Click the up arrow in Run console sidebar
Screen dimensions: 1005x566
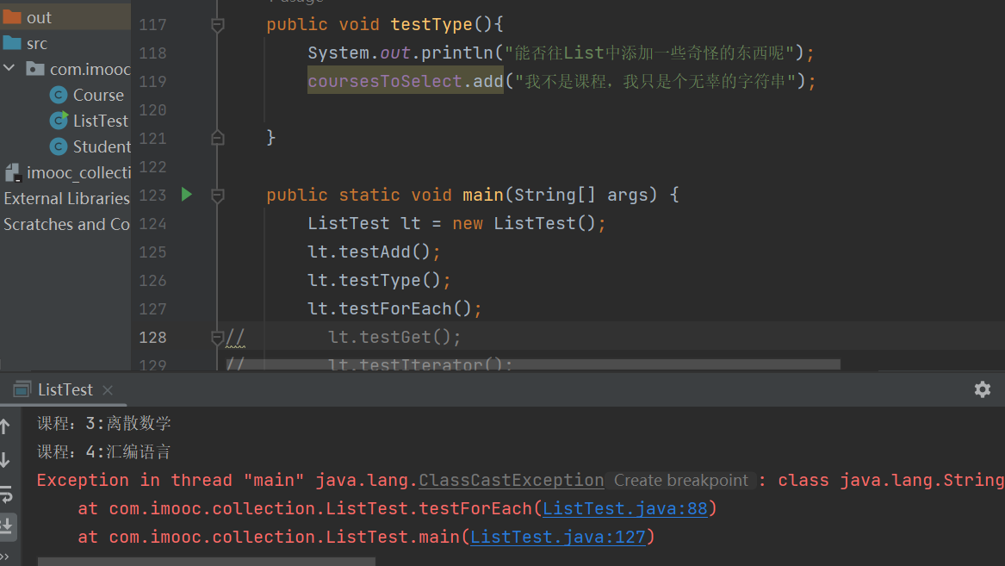coord(5,426)
